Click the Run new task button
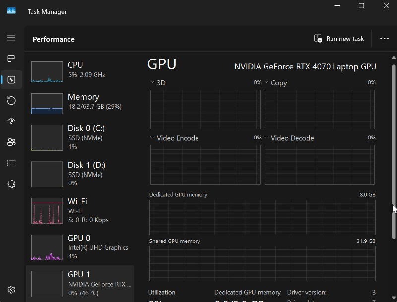This screenshot has width=397, height=302. point(339,39)
